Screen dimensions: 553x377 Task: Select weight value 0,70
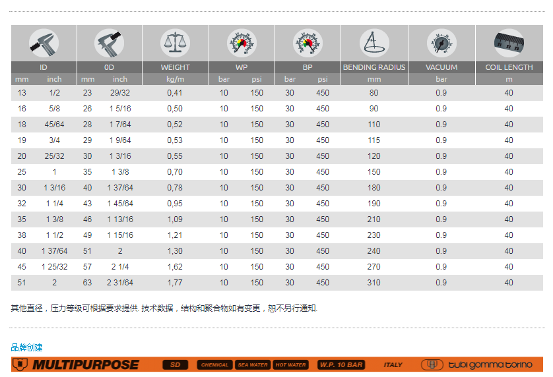[x=175, y=171]
